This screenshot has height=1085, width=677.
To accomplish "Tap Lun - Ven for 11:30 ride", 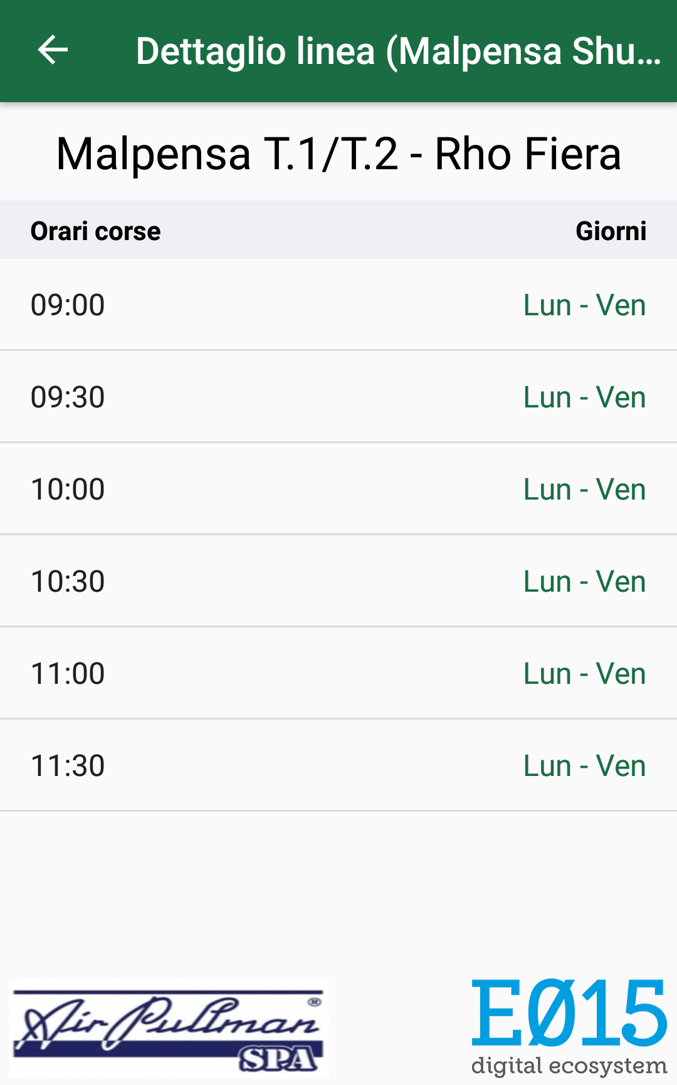I will 584,766.
